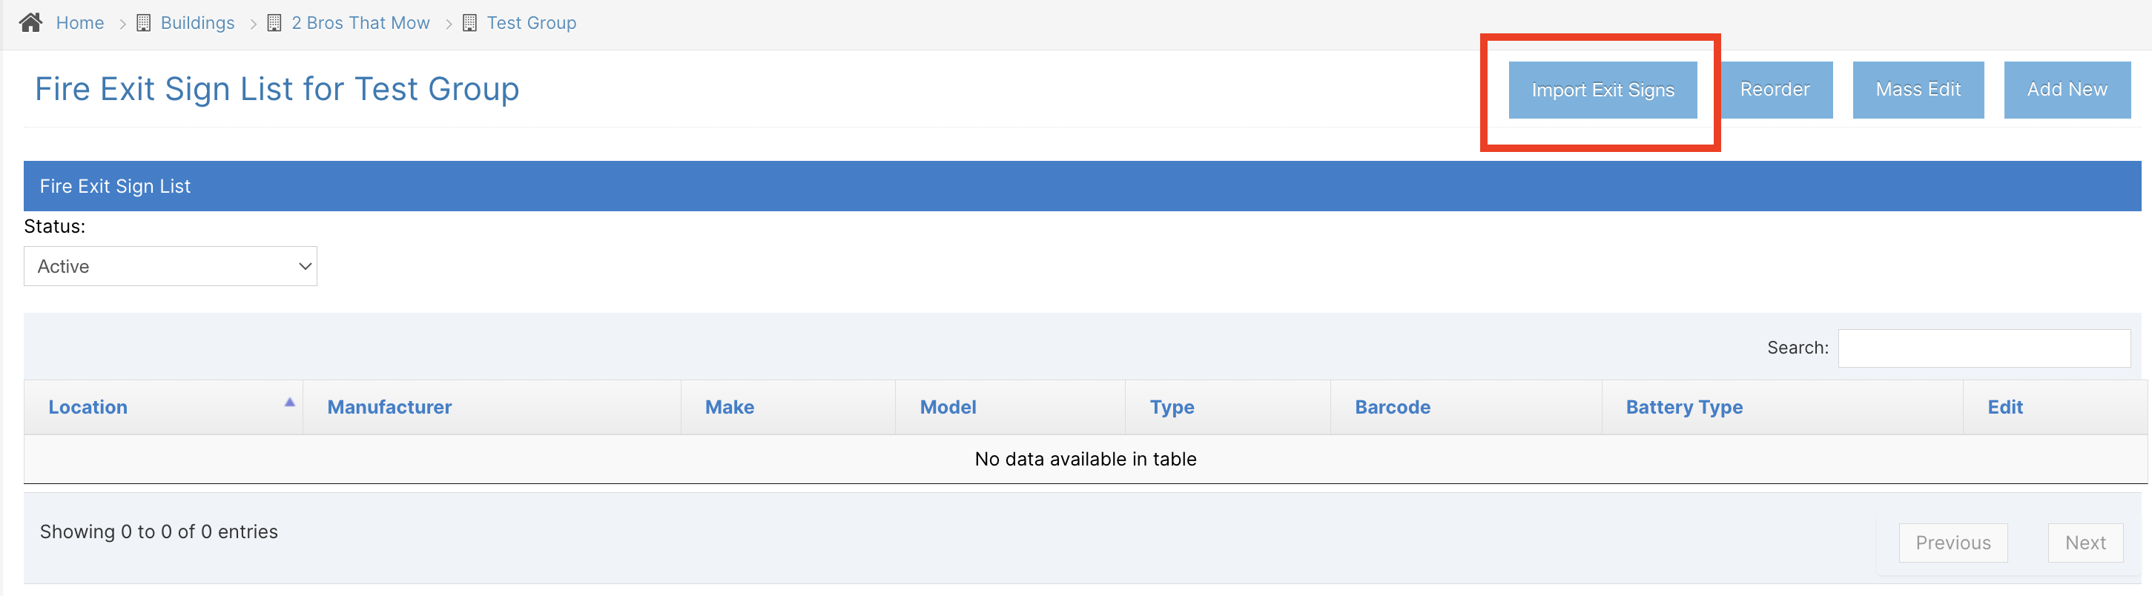This screenshot has height=596, width=2152.
Task: Open the 2 Bros That Mow breadcrumb
Action: pos(361,22)
